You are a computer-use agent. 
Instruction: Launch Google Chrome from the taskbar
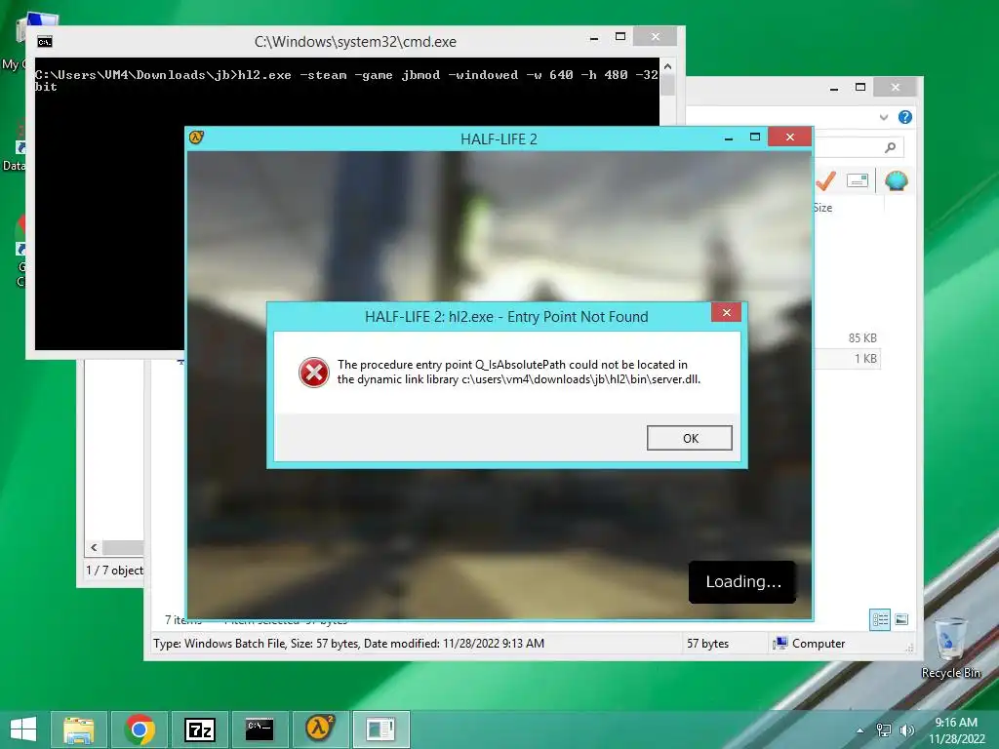click(140, 729)
